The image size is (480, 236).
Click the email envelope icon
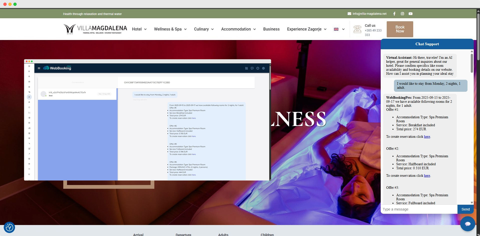(x=349, y=14)
